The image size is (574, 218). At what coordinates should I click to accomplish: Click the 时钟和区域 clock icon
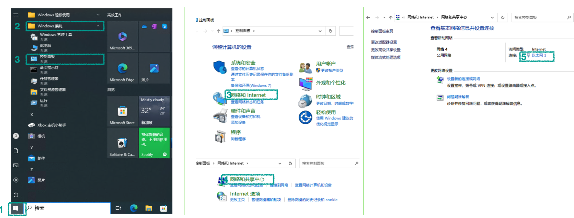305,101
